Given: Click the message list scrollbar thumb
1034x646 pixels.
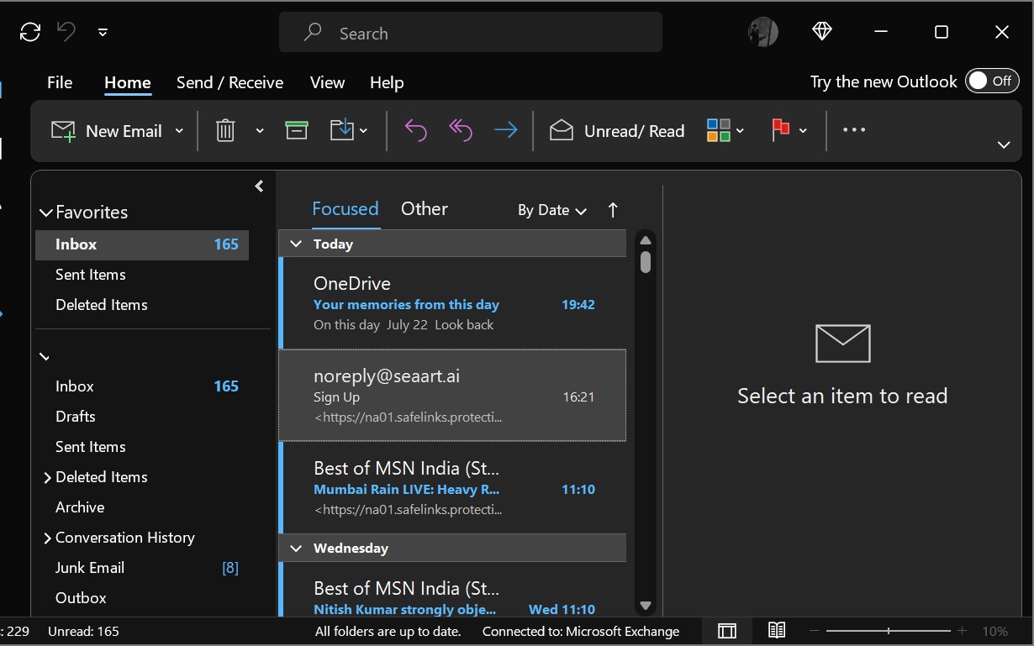Looking at the screenshot, I should (x=646, y=262).
